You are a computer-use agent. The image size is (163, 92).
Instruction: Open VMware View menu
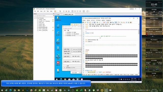point(41,11)
